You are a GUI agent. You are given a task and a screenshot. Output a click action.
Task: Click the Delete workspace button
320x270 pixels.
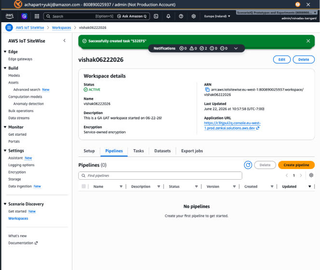[x=304, y=59]
